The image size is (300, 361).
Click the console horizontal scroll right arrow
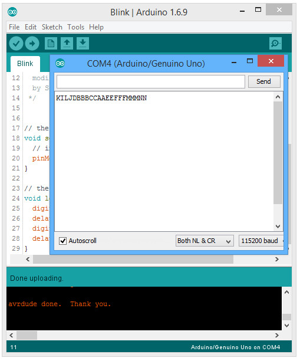point(277,335)
